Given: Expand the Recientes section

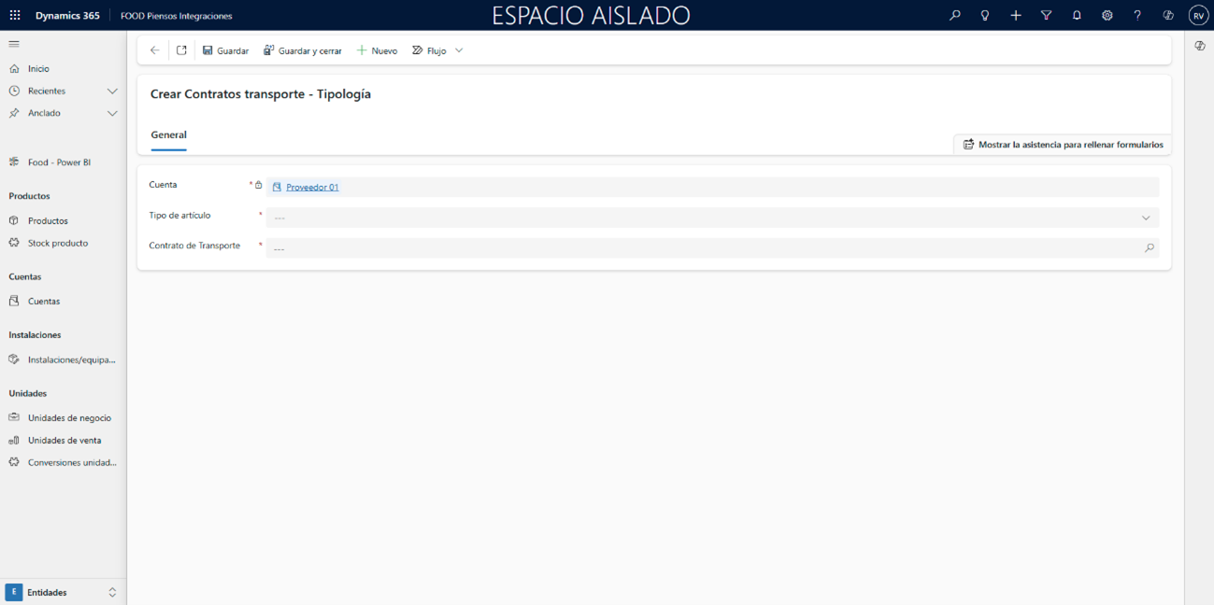Looking at the screenshot, I should [112, 91].
